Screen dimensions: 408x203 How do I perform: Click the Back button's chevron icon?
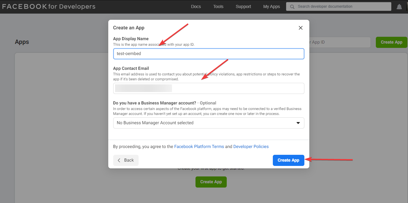[x=119, y=160]
